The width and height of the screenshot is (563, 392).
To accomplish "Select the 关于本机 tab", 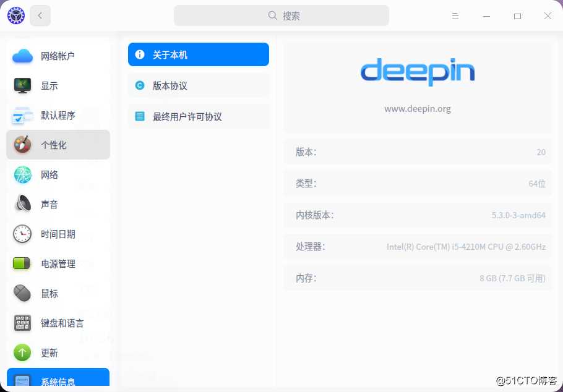I will [199, 54].
